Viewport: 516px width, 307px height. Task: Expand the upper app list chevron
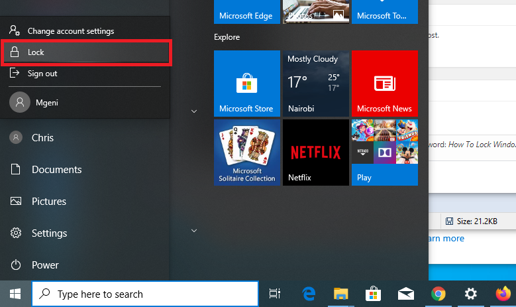pos(194,111)
